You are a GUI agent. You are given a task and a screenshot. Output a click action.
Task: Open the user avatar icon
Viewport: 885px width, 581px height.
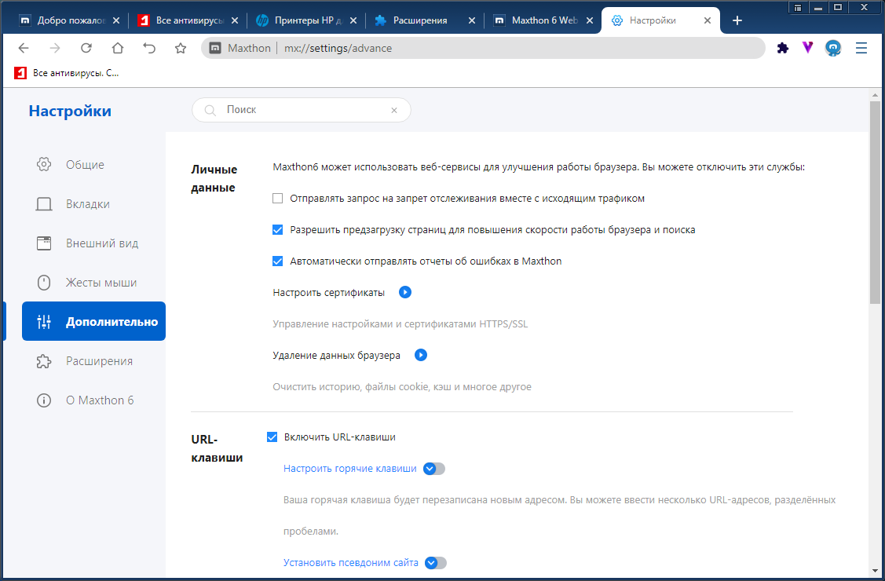[833, 49]
